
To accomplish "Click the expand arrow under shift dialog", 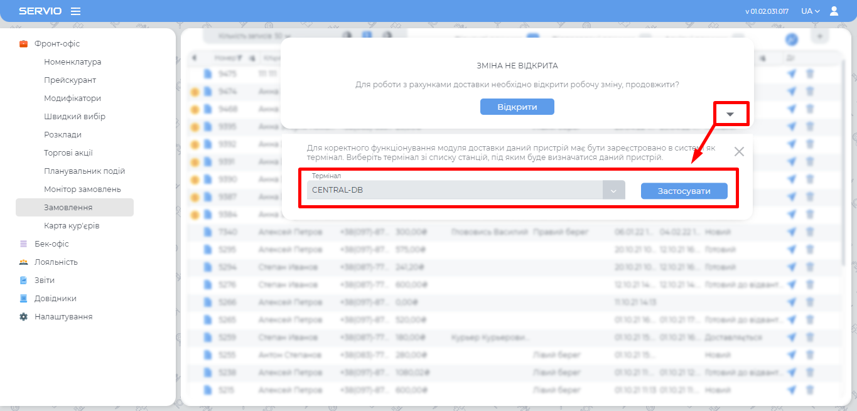I will 730,114.
